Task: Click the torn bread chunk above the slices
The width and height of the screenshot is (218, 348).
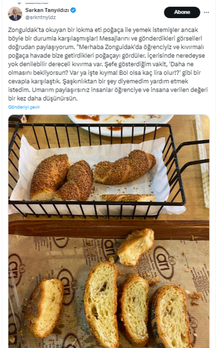Action: point(136,247)
